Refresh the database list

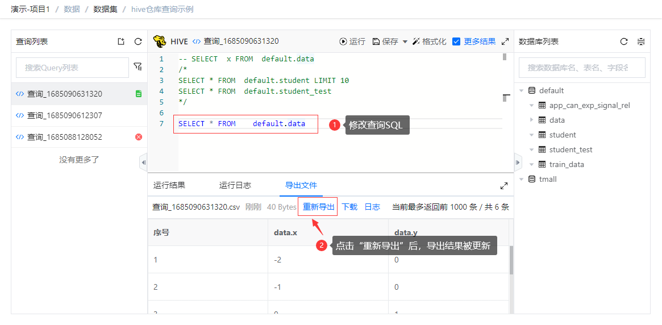click(x=623, y=41)
